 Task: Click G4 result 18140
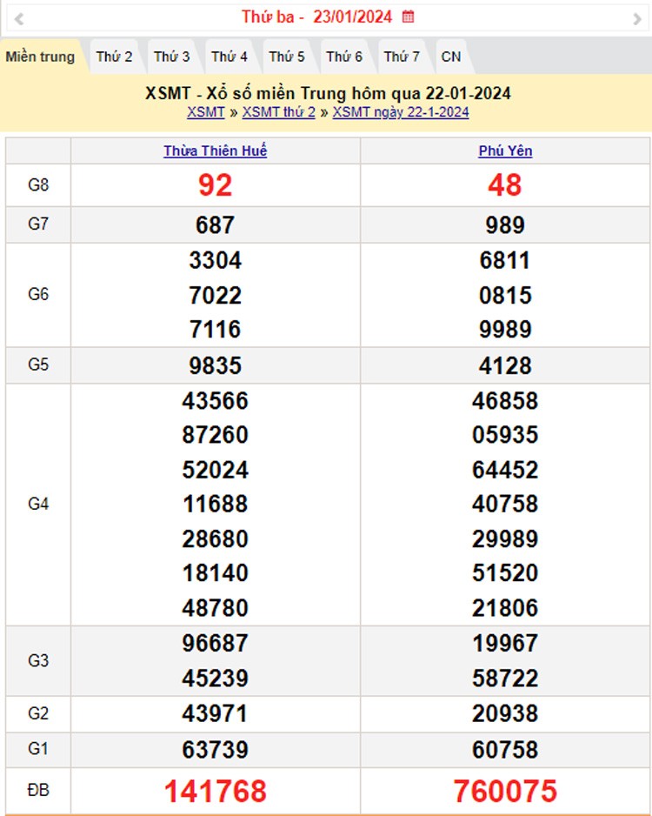tap(216, 573)
